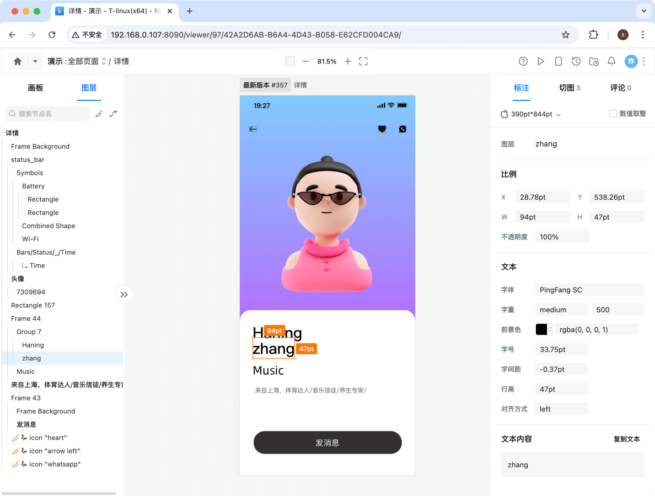Switch to the 画板 tab
This screenshot has width=655, height=496.
click(x=35, y=88)
